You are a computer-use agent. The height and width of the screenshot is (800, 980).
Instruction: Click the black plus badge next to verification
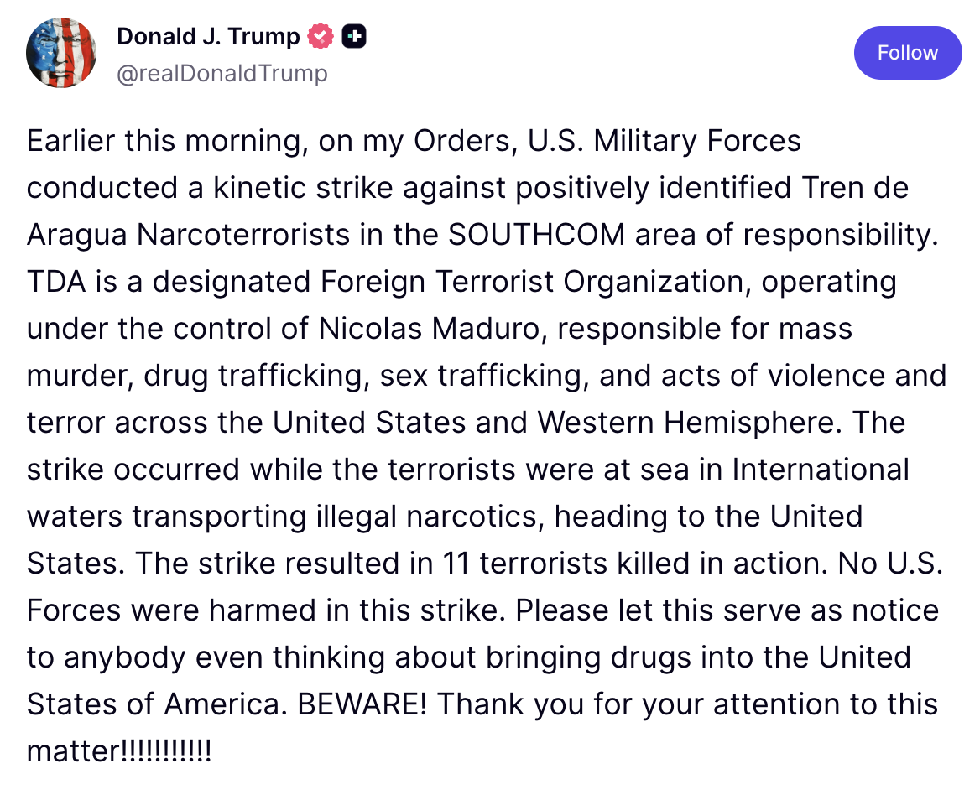click(x=353, y=36)
